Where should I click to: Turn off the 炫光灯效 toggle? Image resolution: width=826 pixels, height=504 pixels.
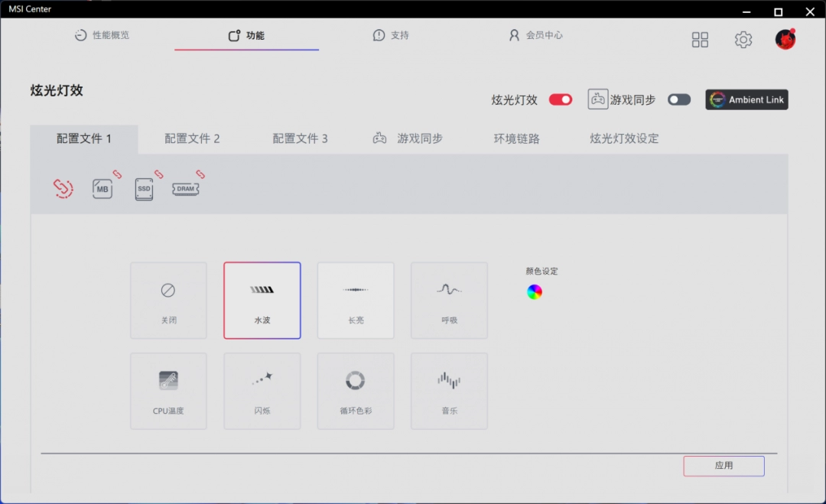click(x=560, y=99)
